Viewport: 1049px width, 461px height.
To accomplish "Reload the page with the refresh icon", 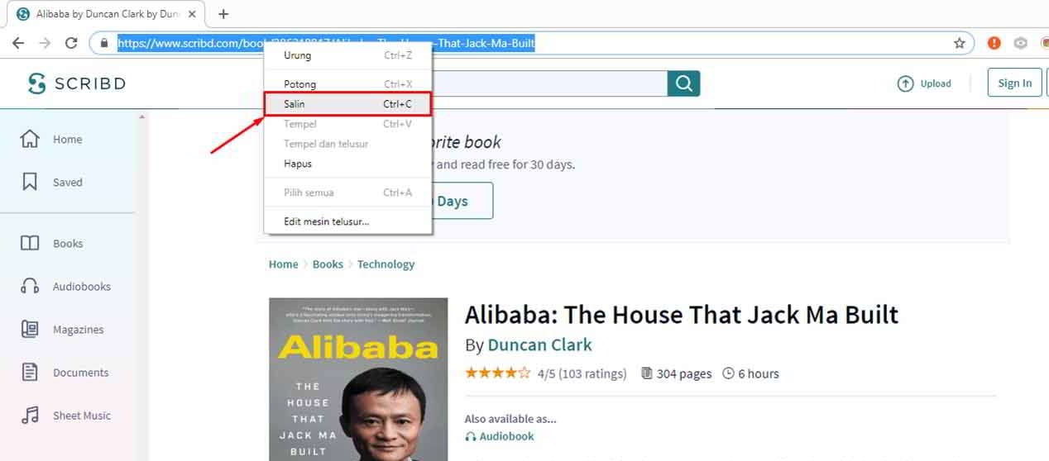I will [71, 43].
